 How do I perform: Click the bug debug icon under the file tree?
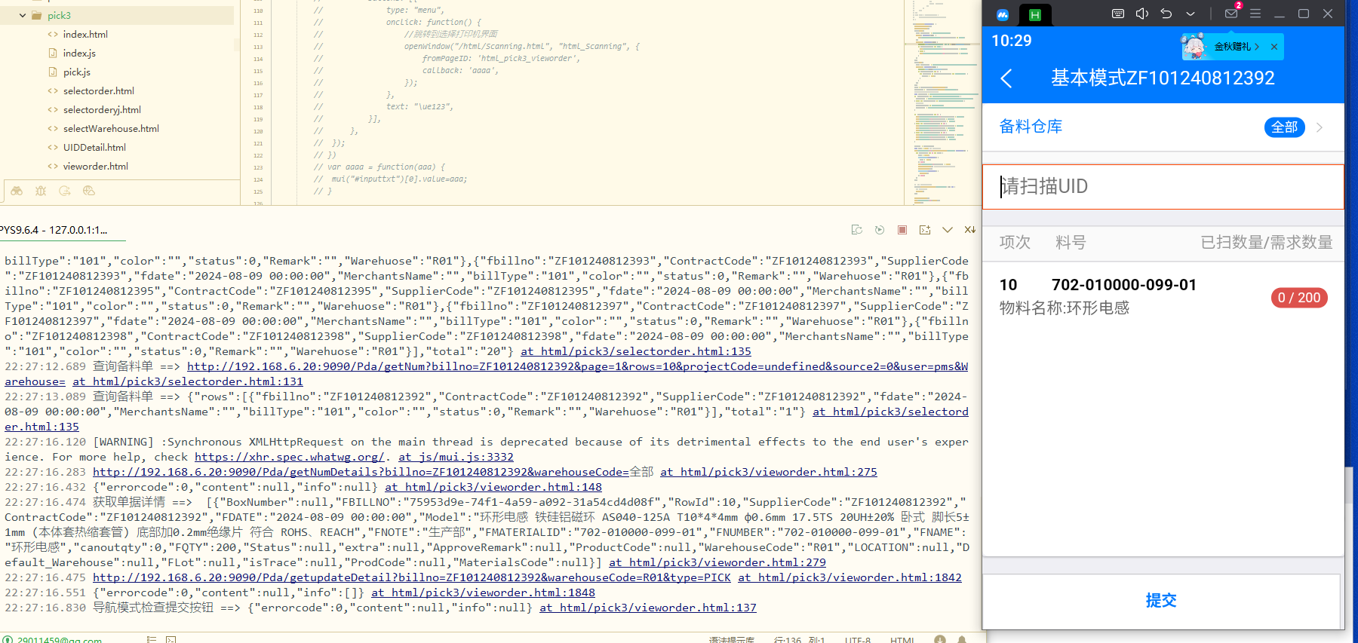pyautogui.click(x=41, y=191)
